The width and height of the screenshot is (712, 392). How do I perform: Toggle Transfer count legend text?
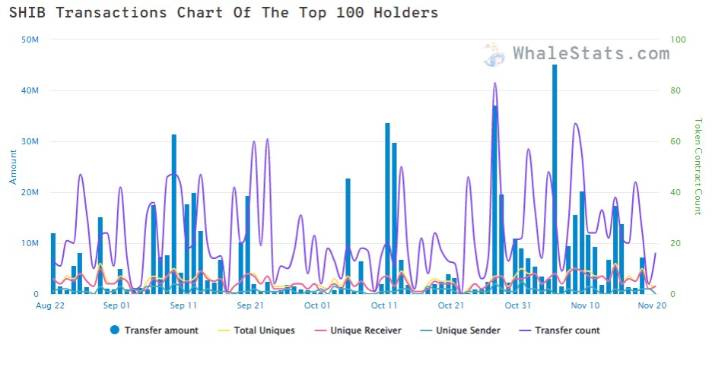[x=567, y=330]
